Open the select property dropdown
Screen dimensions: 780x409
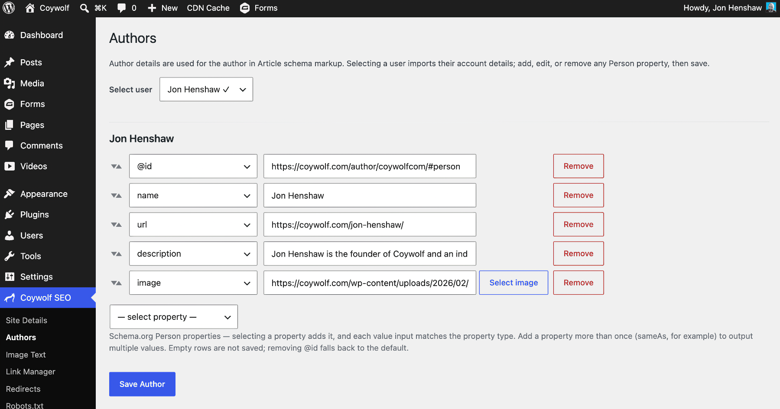(x=174, y=317)
